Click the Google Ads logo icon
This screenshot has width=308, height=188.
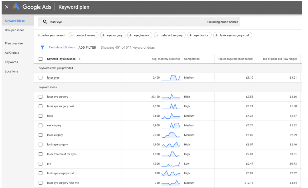16,7
